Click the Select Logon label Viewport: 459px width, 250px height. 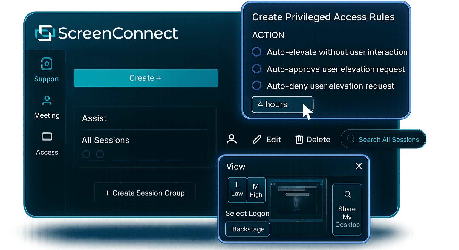click(x=247, y=213)
